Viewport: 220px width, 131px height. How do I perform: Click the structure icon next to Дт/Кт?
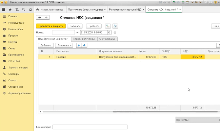[115, 26]
